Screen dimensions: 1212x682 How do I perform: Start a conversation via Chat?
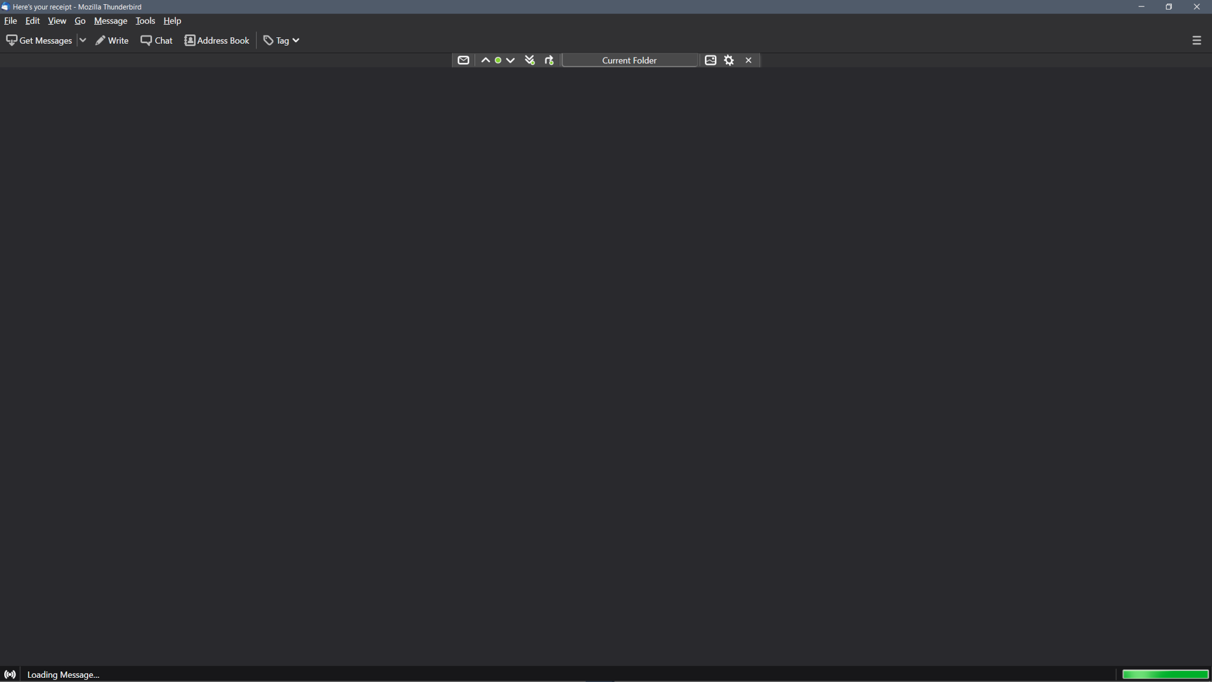pos(156,40)
